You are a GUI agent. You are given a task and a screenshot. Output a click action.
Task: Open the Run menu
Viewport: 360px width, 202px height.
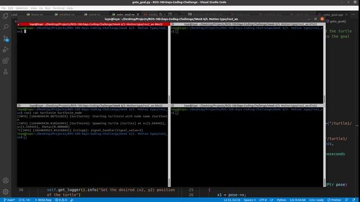click(x=48, y=8)
